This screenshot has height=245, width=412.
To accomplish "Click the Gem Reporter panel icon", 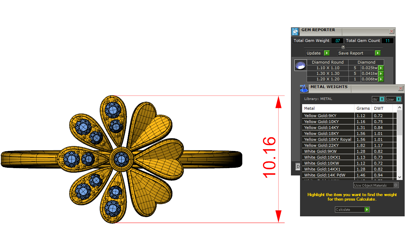I will [295, 31].
